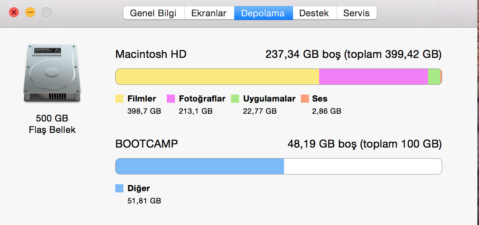Go to the Destek tab

314,13
